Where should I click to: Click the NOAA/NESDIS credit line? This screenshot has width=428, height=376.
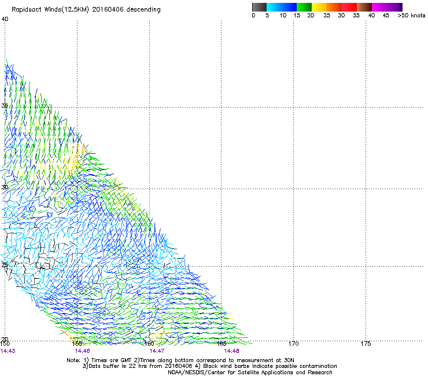[x=250, y=373]
